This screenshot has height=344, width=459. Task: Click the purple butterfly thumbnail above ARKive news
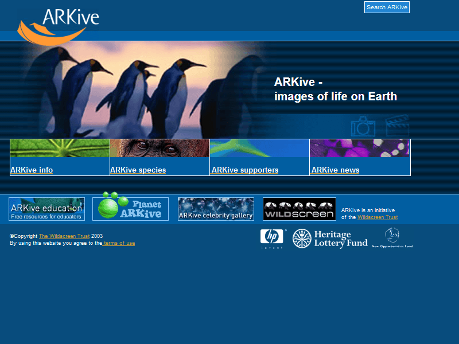(360, 148)
